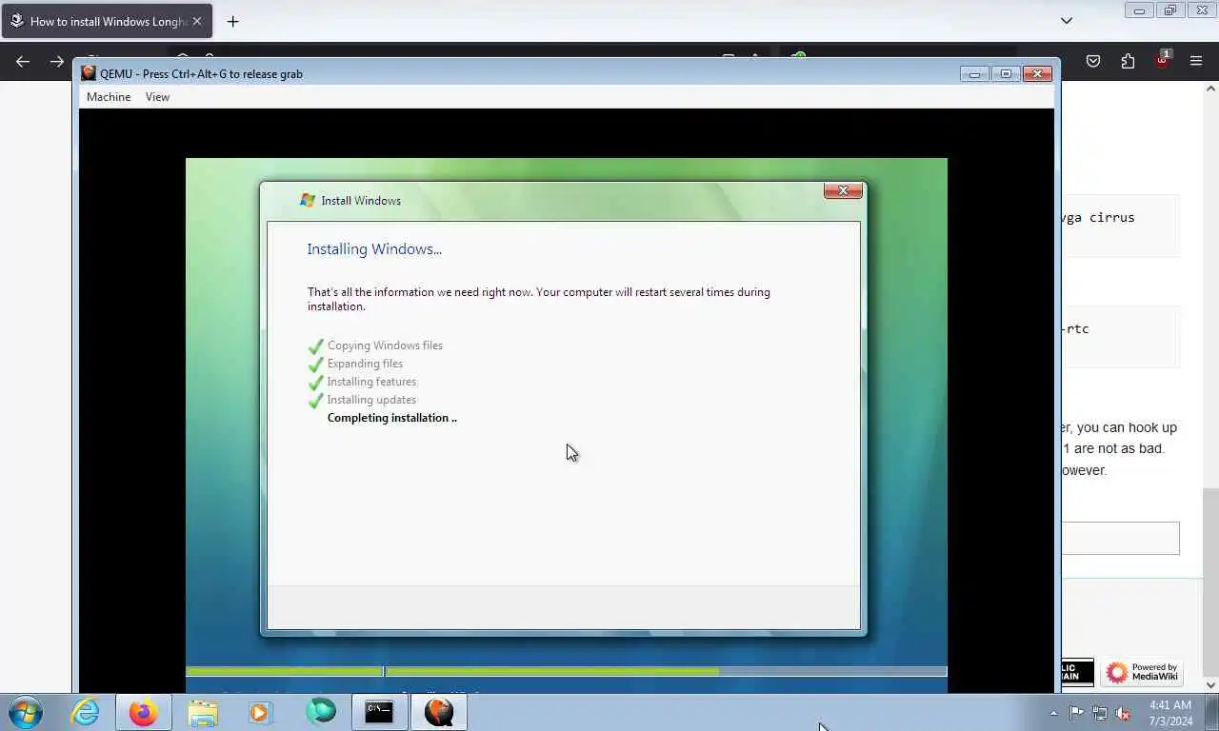The width and height of the screenshot is (1219, 731).
Task: Open the Windows Start menu orb
Action: (x=26, y=712)
